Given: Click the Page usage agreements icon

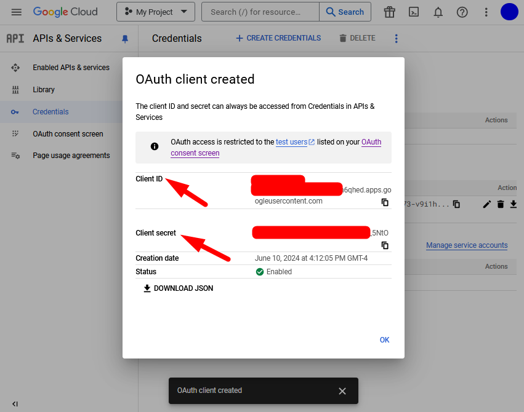Looking at the screenshot, I should click(16, 156).
